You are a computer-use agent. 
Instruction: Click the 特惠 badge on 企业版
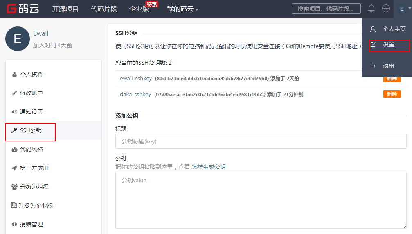pyautogui.click(x=152, y=4)
